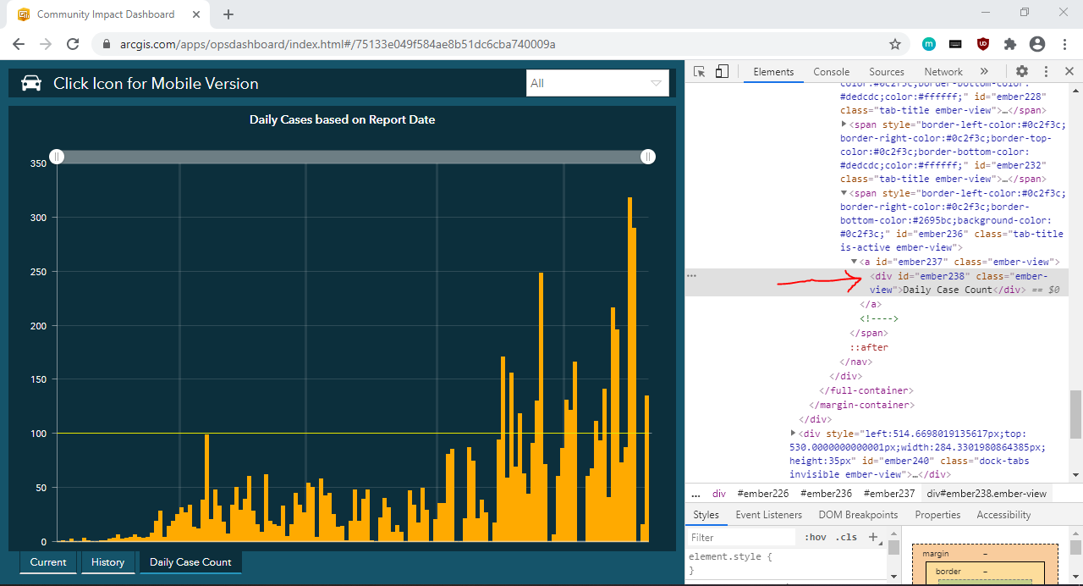1083x586 pixels.
Task: Switch to the Console tab
Action: (x=831, y=71)
